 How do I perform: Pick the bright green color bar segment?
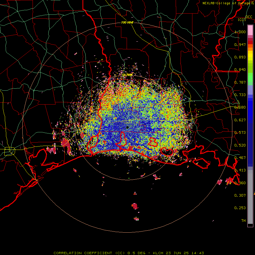(x=250, y=77)
